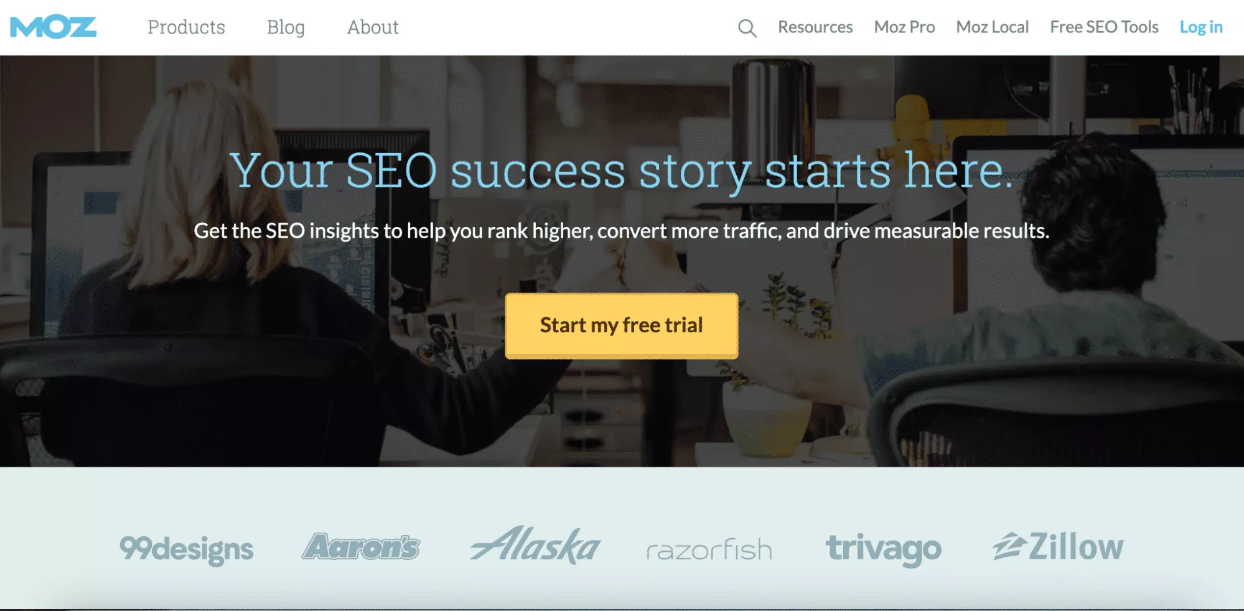Click the razorfish logo
Image resolution: width=1244 pixels, height=611 pixels.
709,550
